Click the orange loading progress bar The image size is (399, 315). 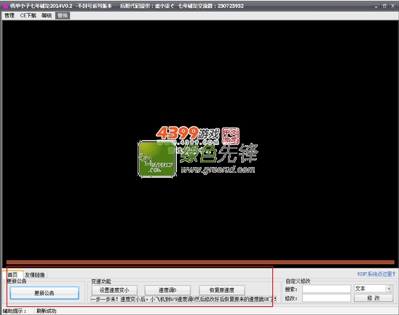pyautogui.click(x=200, y=262)
